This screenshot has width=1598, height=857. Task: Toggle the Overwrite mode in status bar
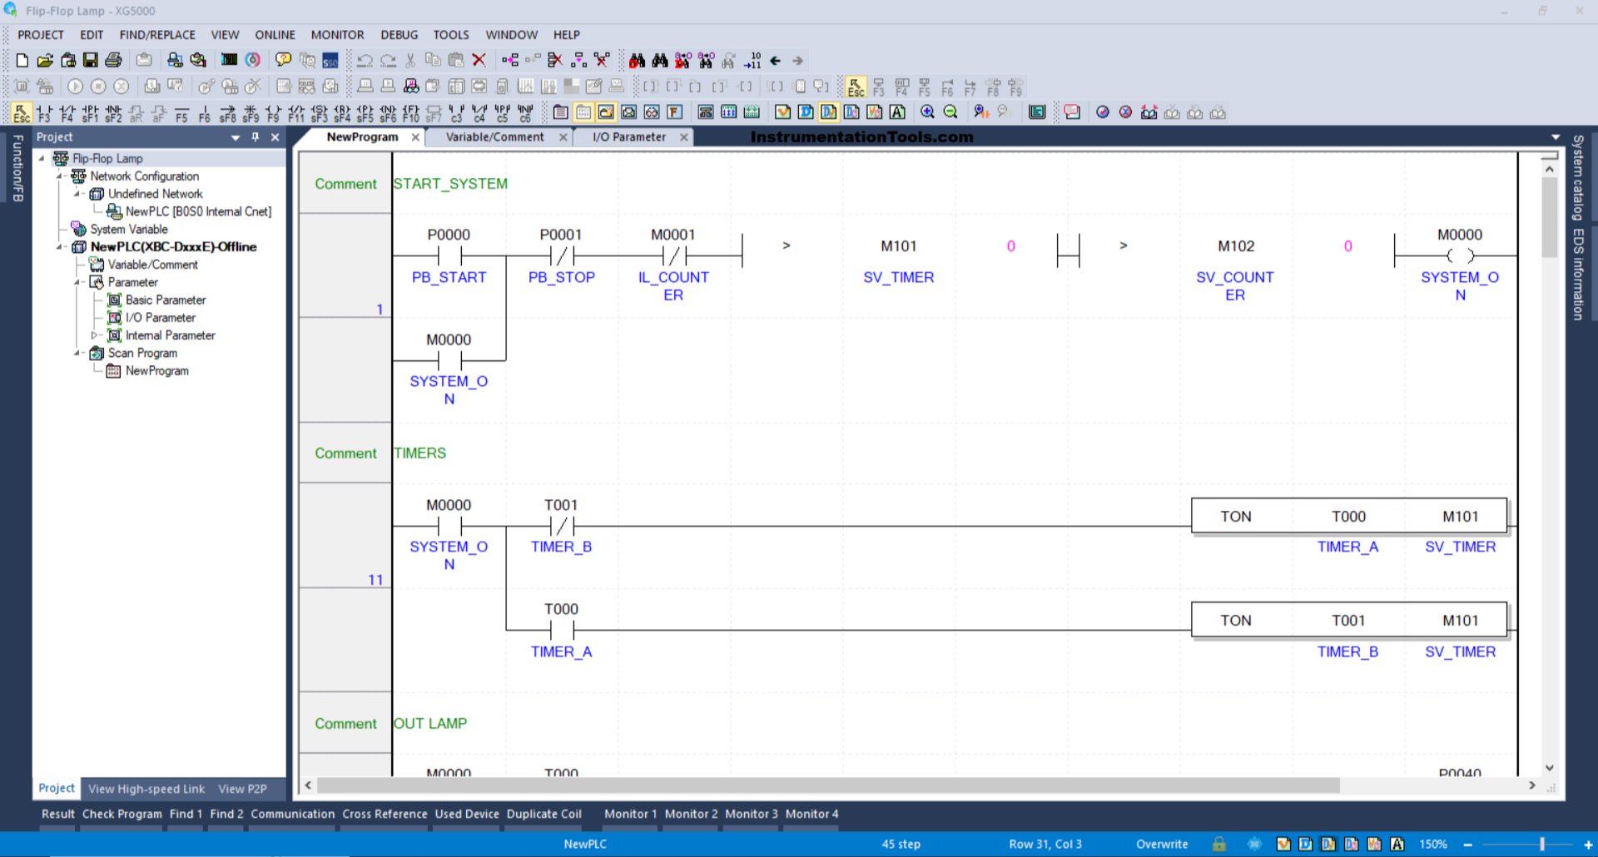click(x=1162, y=844)
